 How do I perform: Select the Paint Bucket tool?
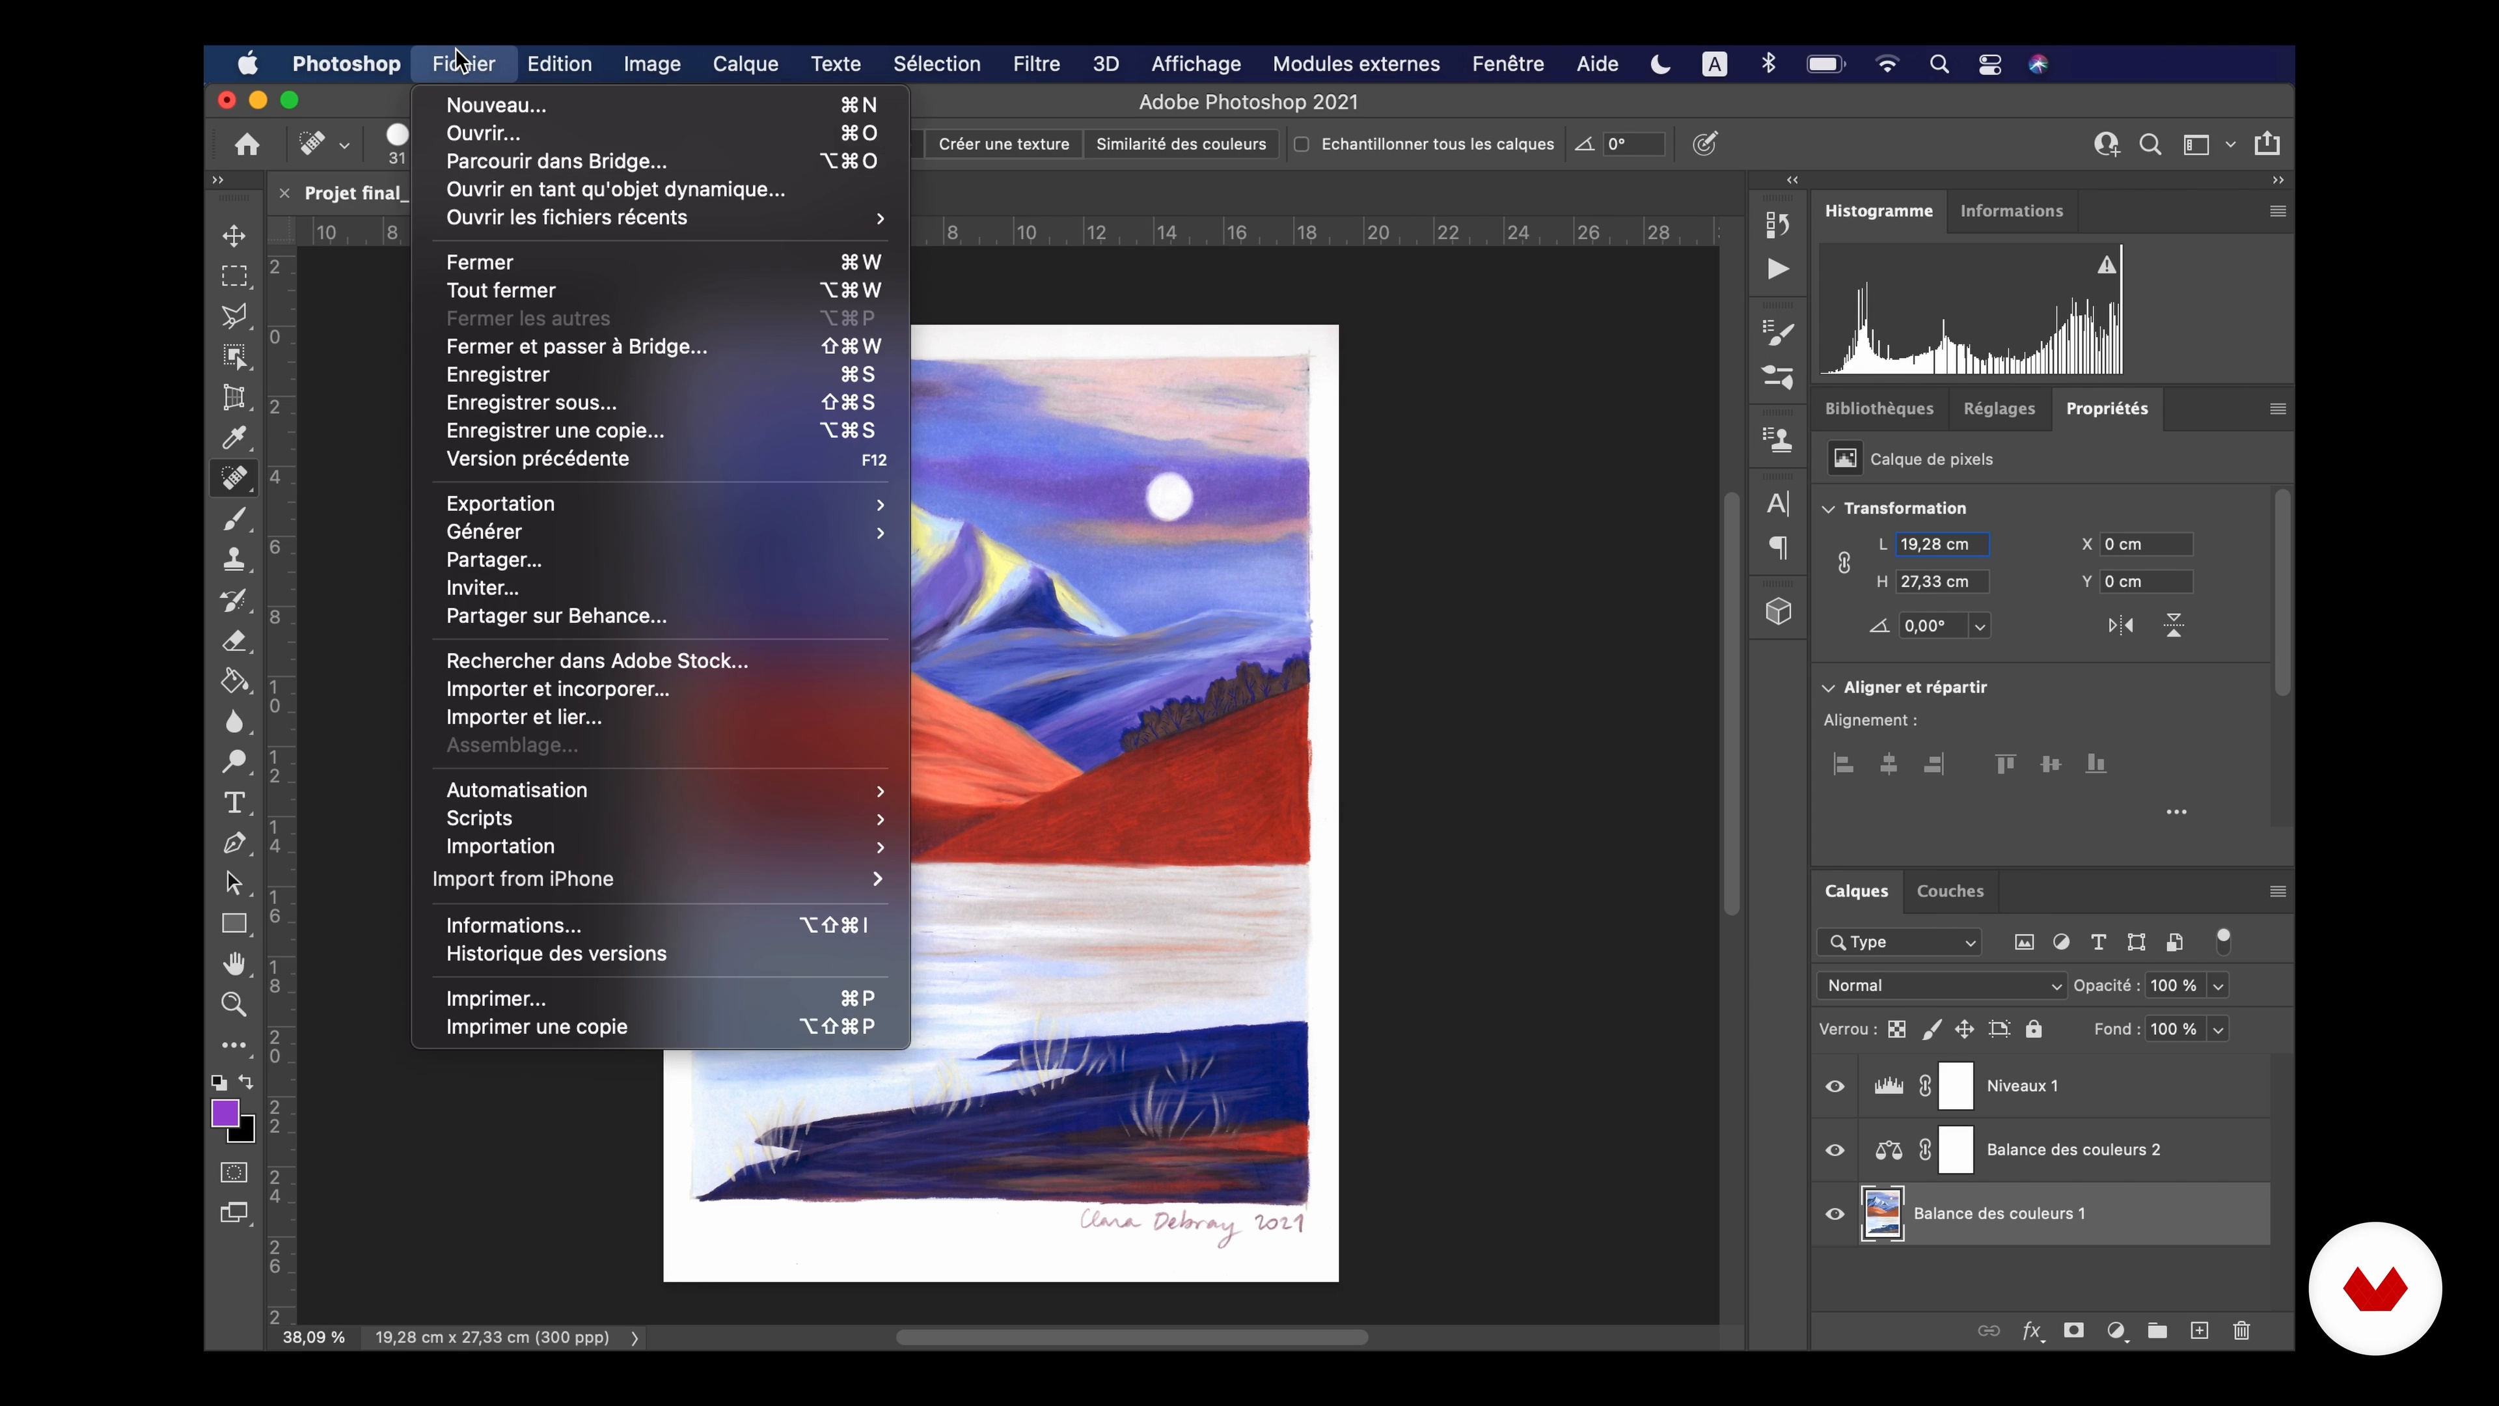click(x=234, y=681)
